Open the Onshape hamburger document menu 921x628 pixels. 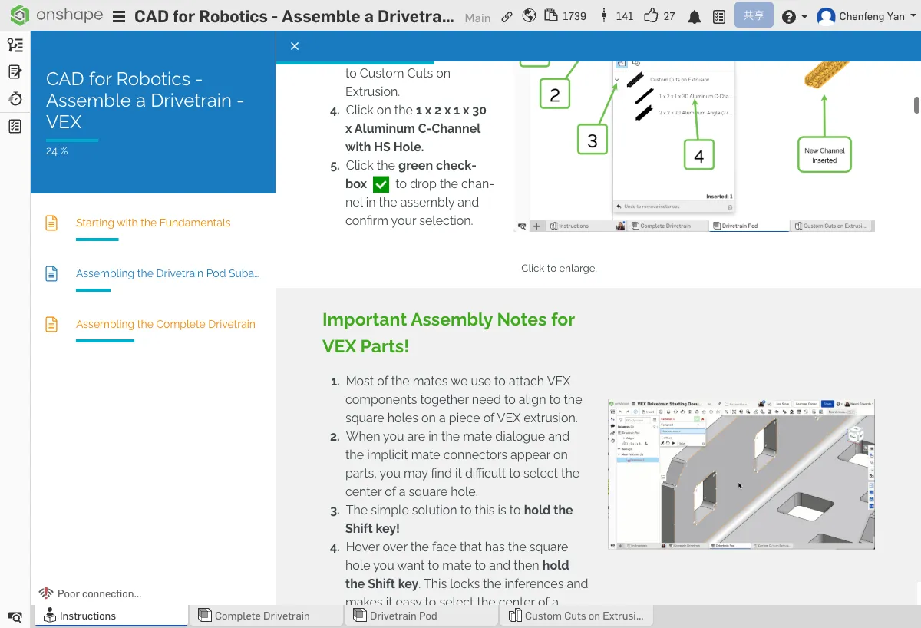[119, 17]
